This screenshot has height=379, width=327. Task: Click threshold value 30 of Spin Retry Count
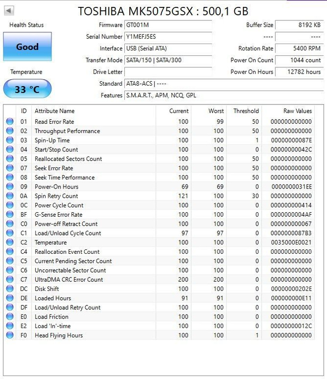click(255, 196)
